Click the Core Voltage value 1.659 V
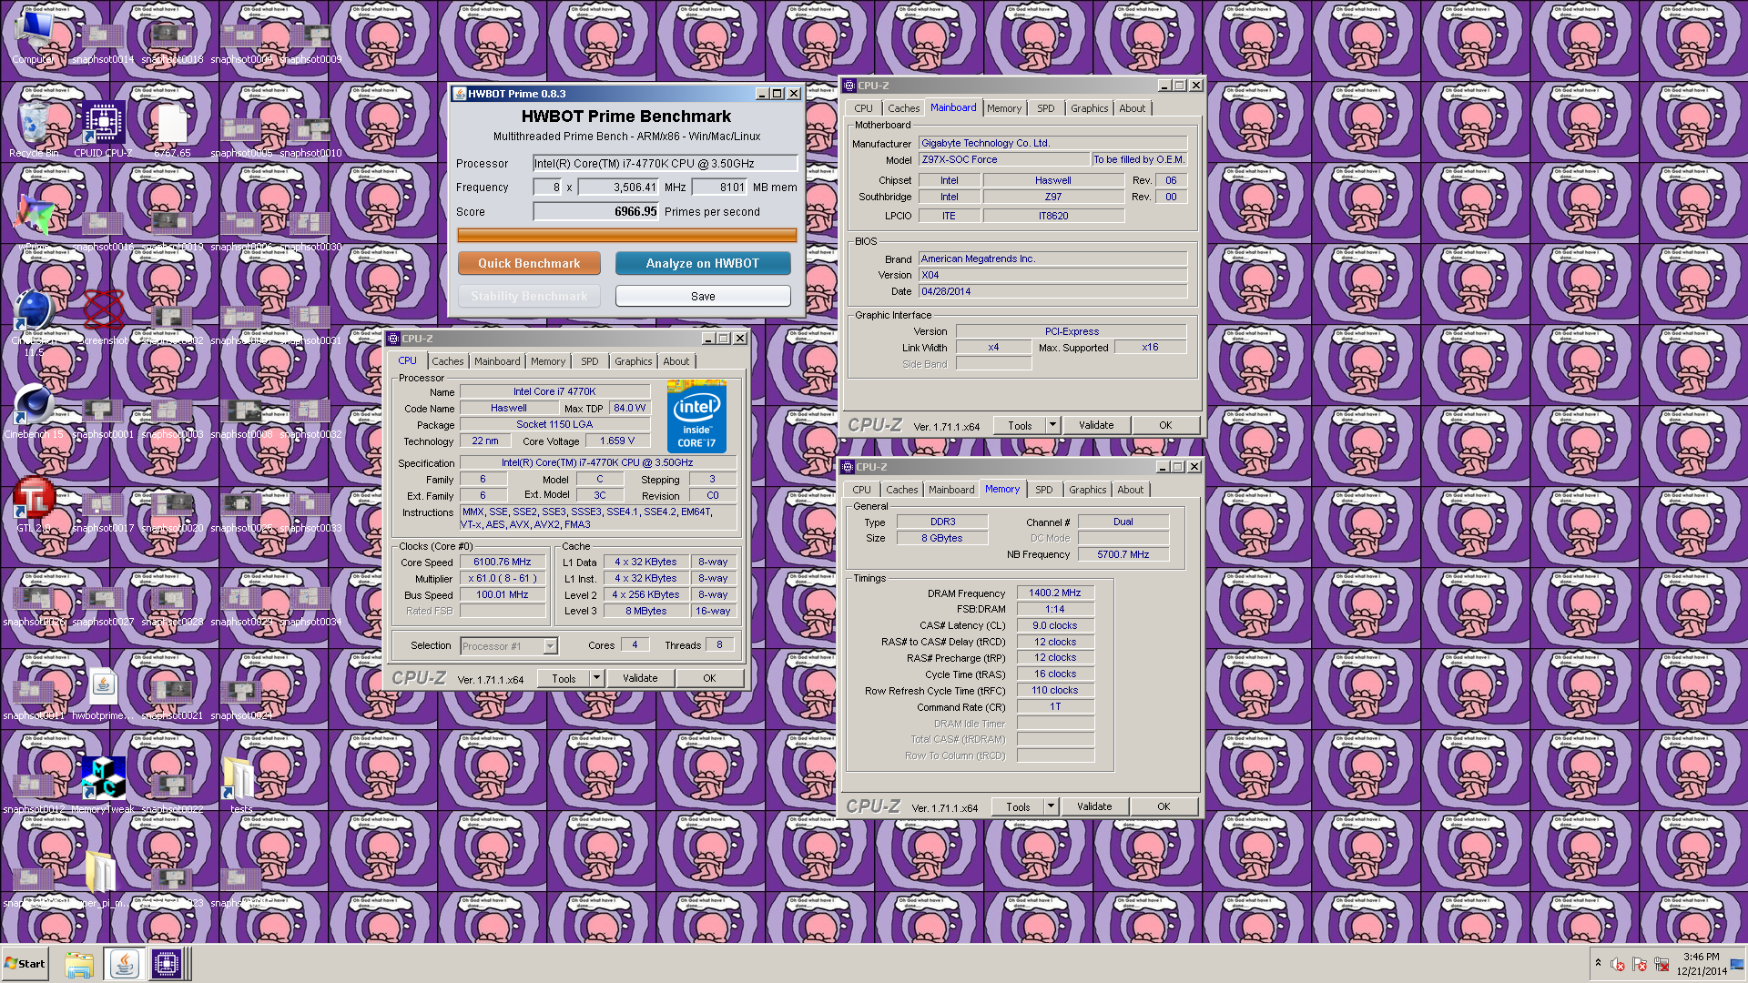The image size is (1748, 983). point(616,441)
